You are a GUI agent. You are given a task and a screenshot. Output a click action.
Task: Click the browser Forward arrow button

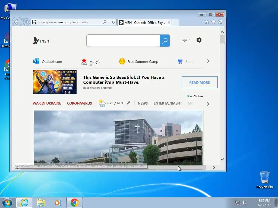[x=27, y=22]
